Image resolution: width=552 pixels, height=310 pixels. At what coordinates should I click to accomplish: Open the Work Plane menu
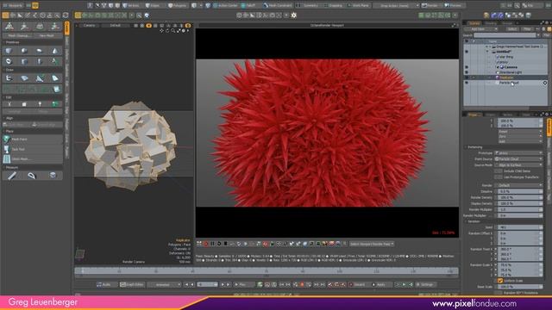coord(358,6)
